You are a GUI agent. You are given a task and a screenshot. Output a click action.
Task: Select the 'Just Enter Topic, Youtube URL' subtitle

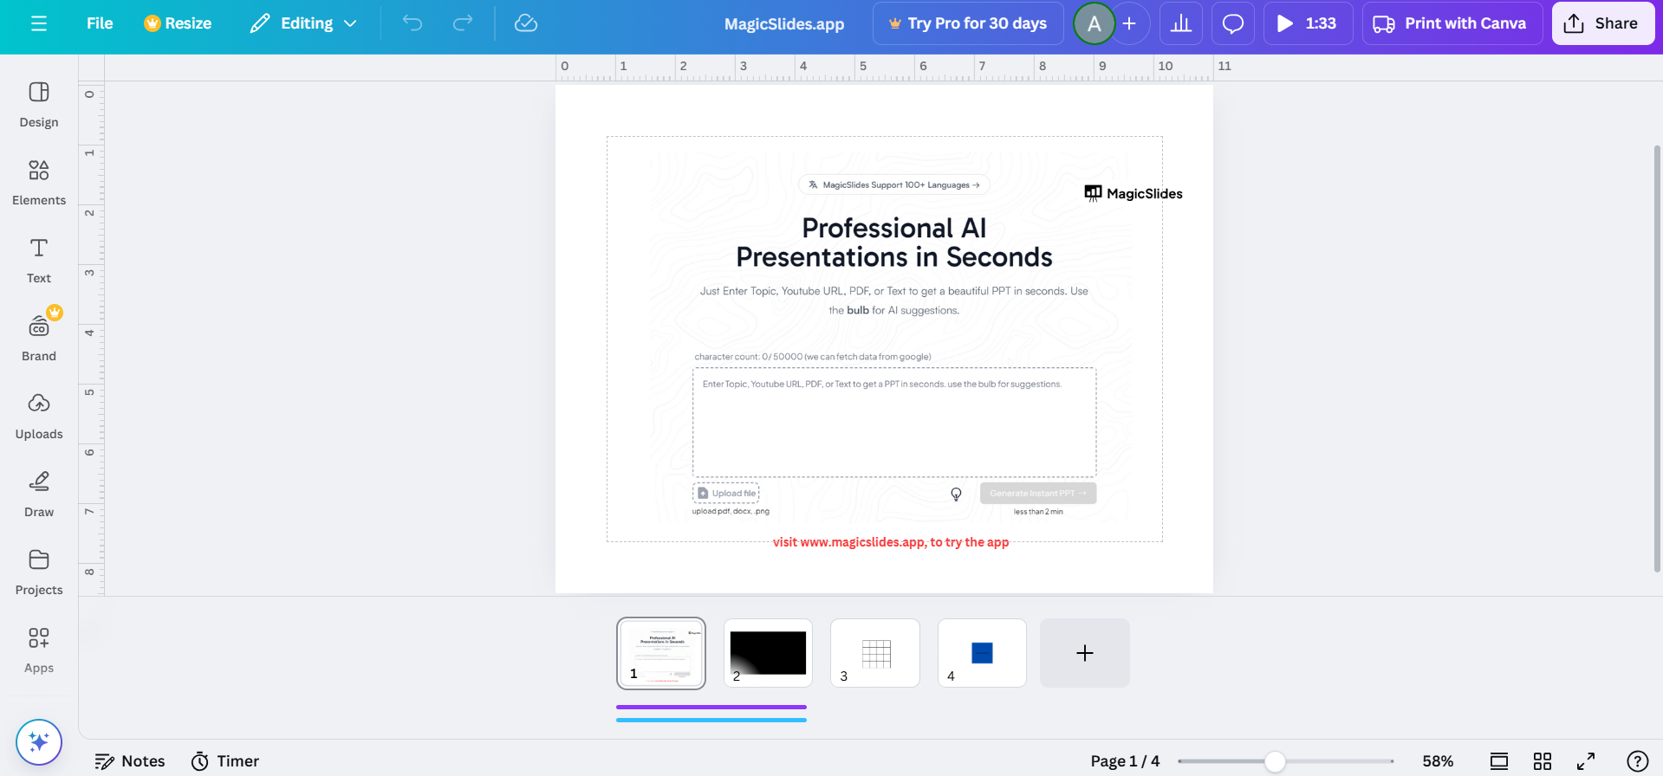coord(894,301)
